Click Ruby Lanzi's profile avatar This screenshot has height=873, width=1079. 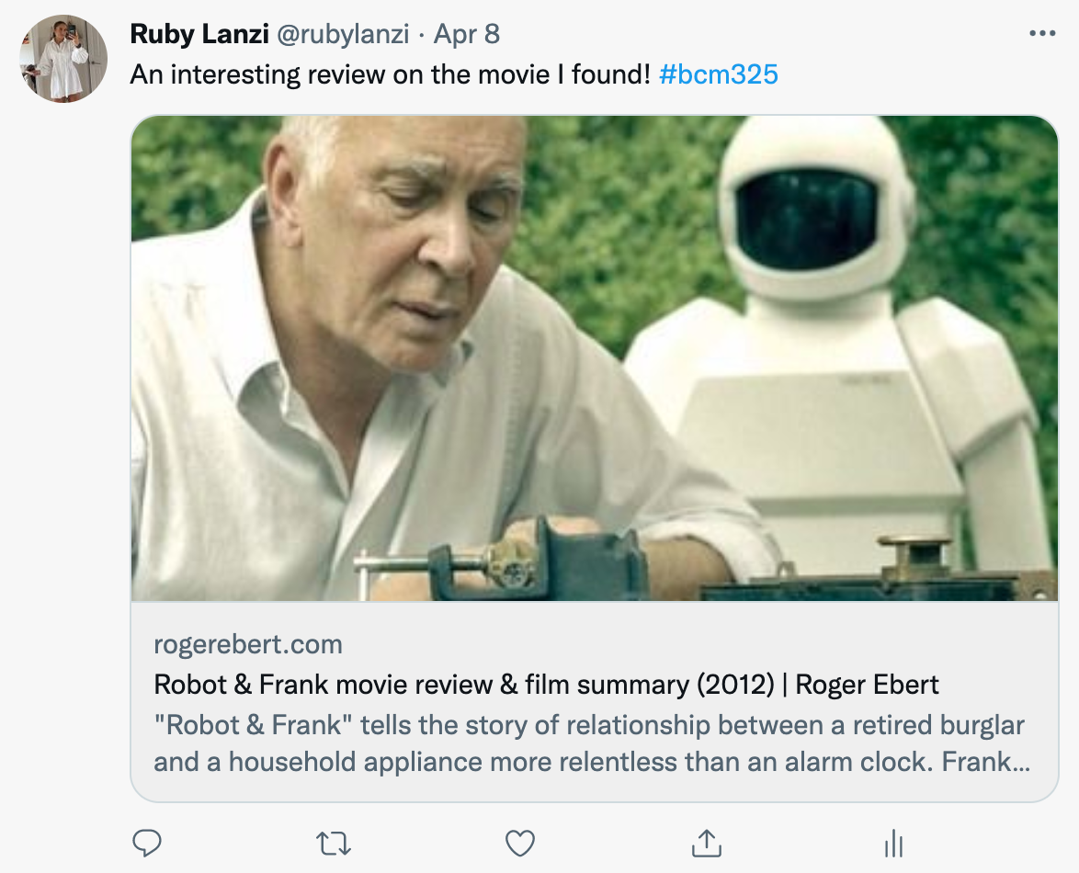[64, 59]
